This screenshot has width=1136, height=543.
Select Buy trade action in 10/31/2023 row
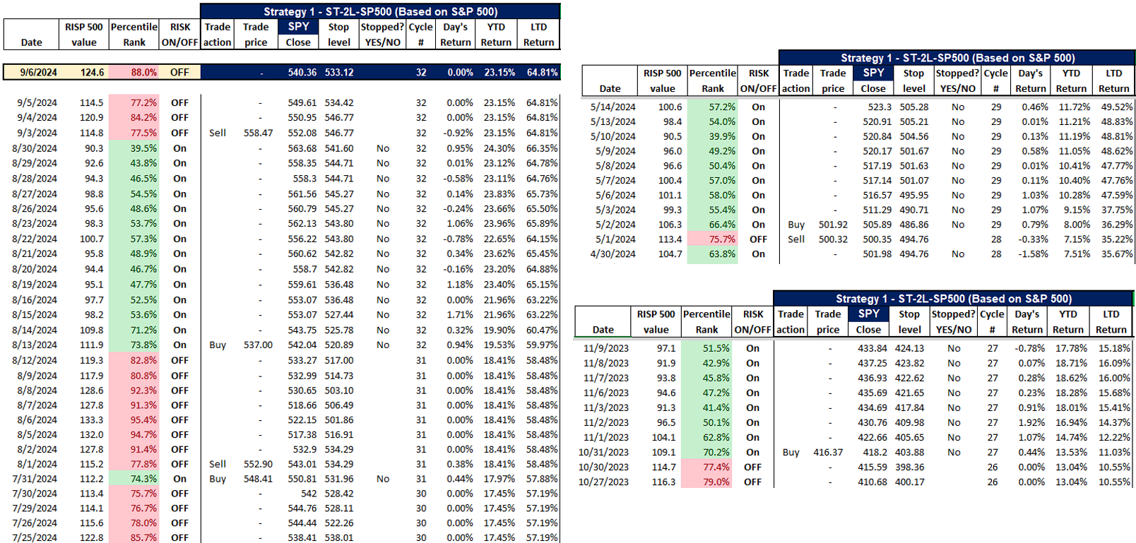[791, 452]
